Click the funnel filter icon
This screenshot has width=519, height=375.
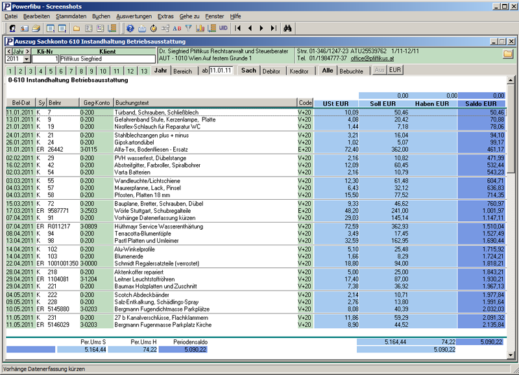tap(189, 29)
